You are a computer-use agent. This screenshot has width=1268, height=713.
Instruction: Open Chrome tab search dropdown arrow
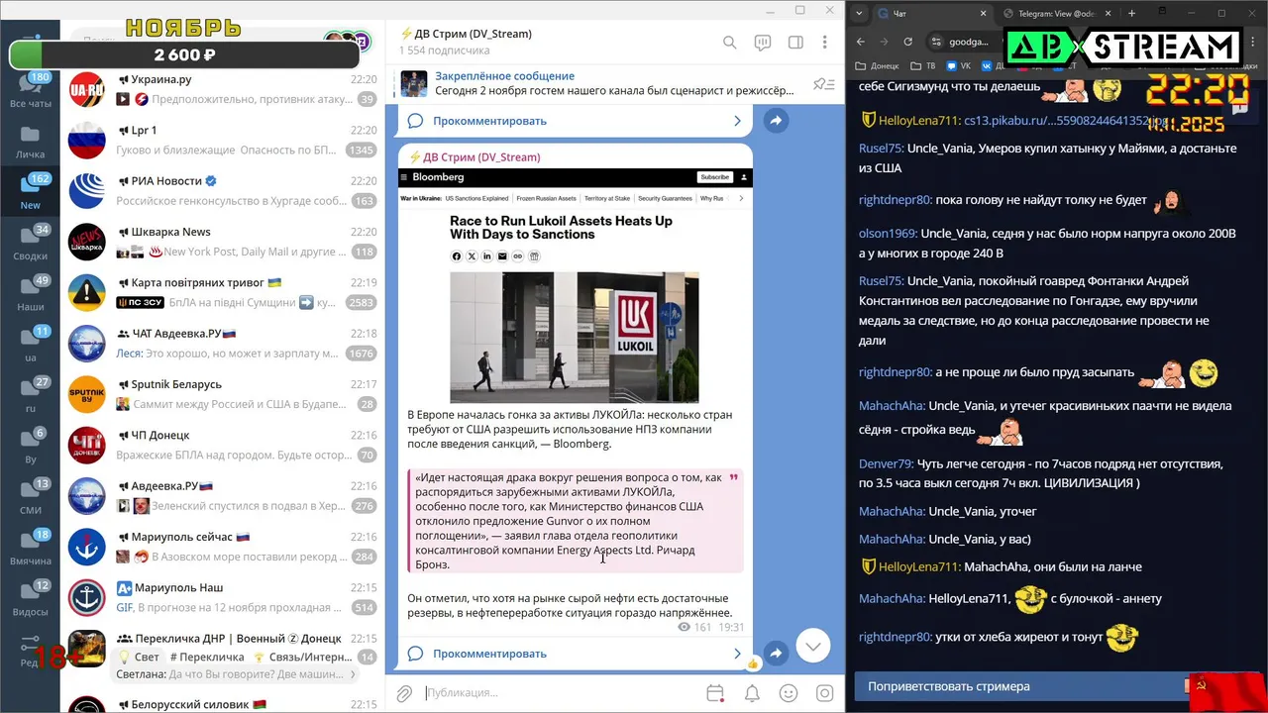pos(858,13)
